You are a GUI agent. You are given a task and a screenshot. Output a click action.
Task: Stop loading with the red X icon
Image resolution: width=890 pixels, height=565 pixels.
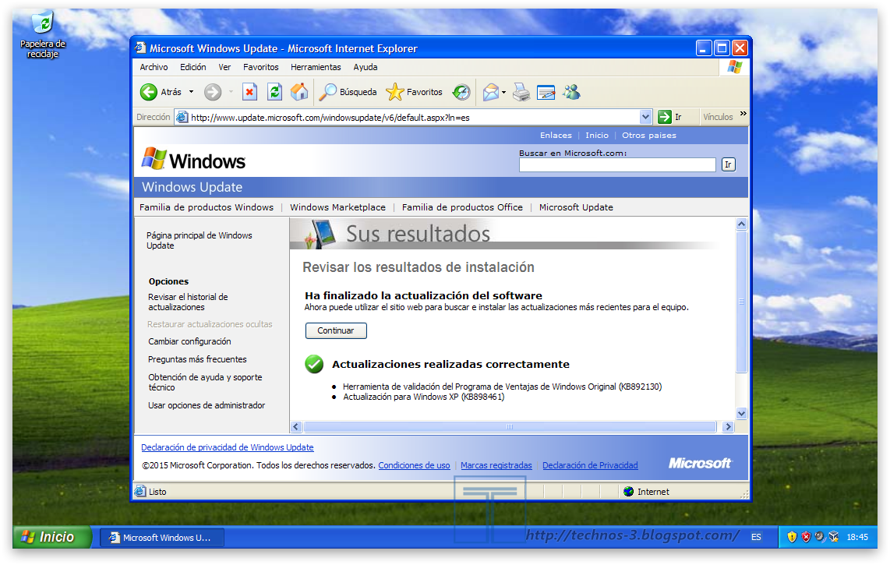(x=249, y=92)
